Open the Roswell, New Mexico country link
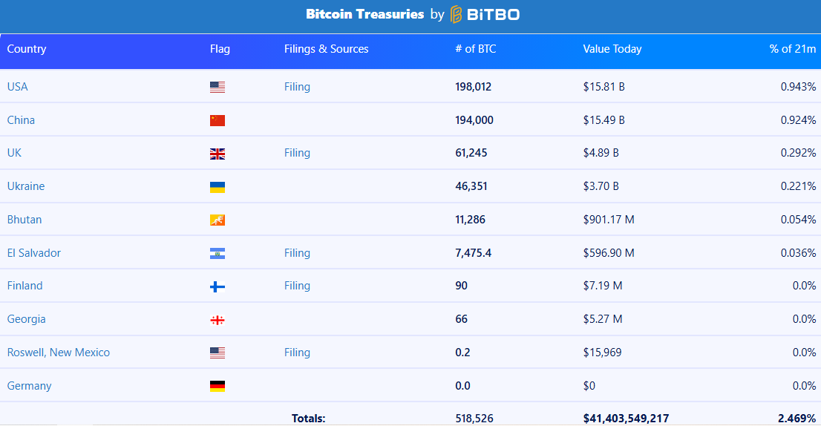The width and height of the screenshot is (821, 426). click(59, 353)
